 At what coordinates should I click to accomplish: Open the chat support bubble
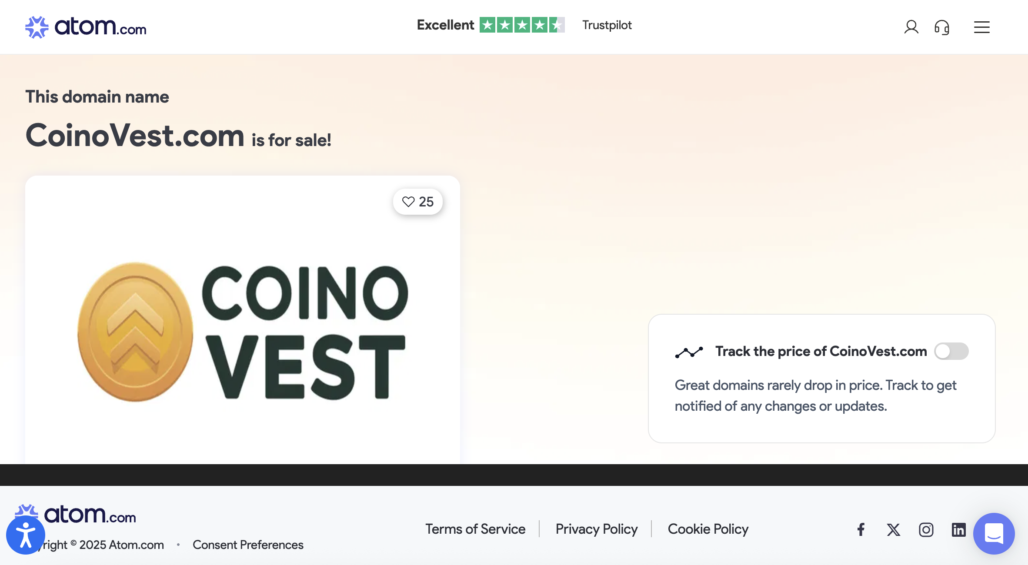(994, 533)
